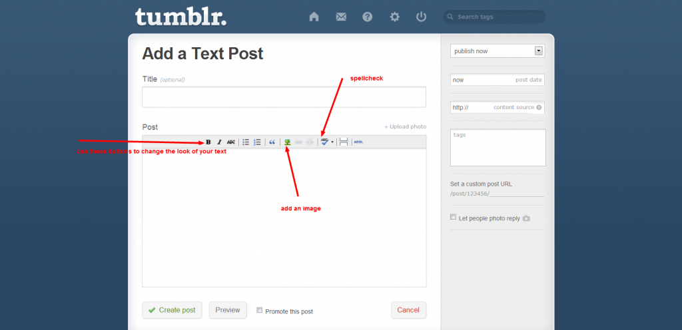Viewport: 682px width, 330px height.
Task: Click the log out power icon
Action: (x=421, y=17)
